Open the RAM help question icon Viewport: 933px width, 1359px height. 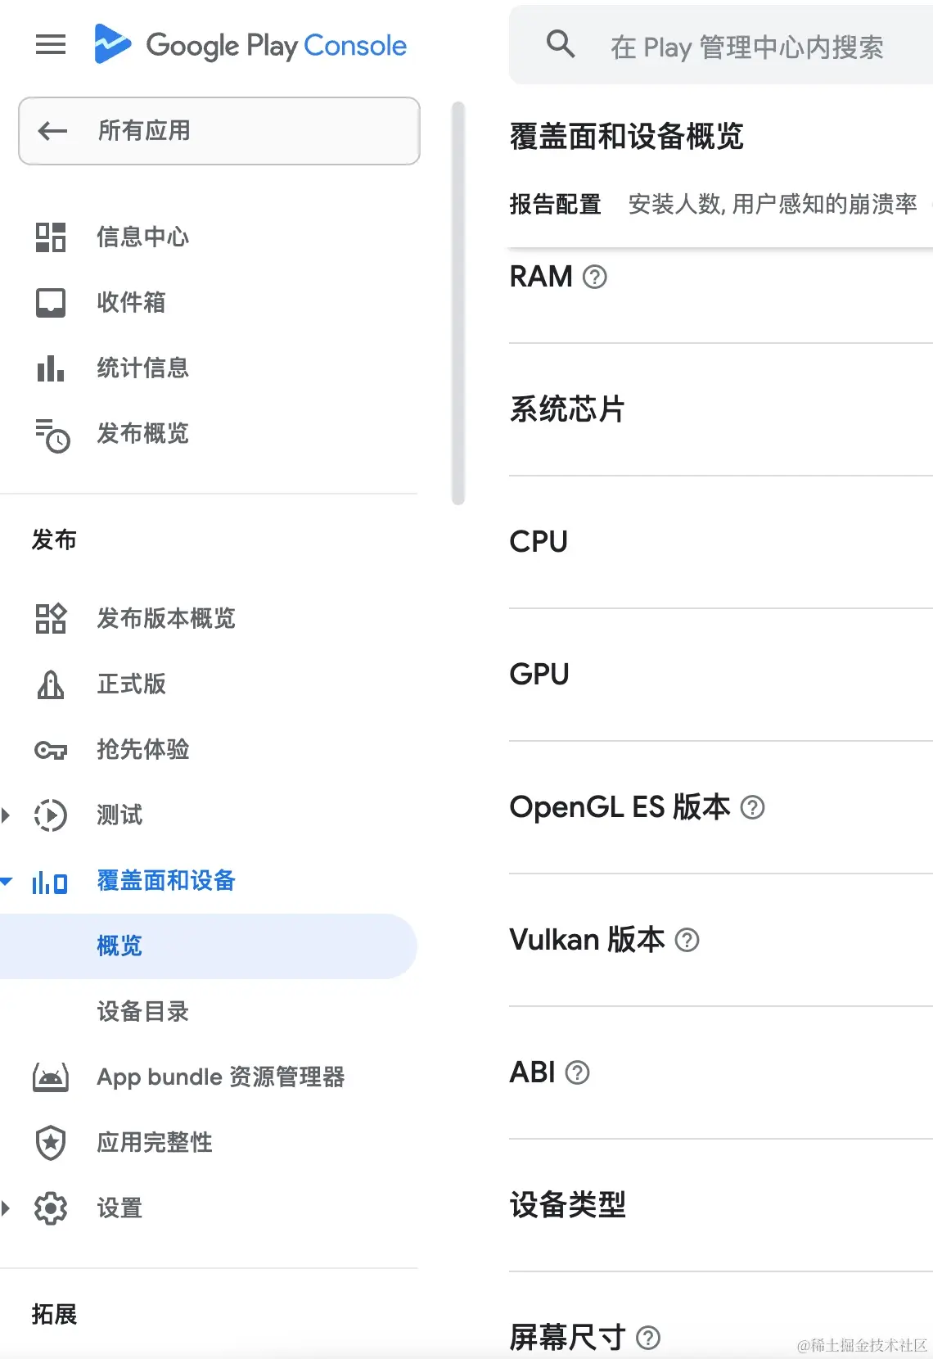pos(595,278)
